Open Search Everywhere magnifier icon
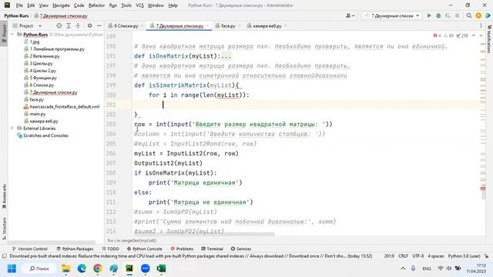493x277 pixels. click(x=469, y=15)
